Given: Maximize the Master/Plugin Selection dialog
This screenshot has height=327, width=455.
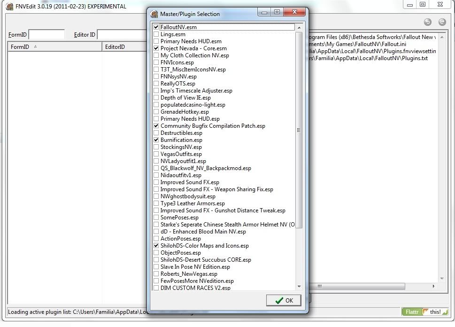Looking at the screenshot, I should coord(277,12).
